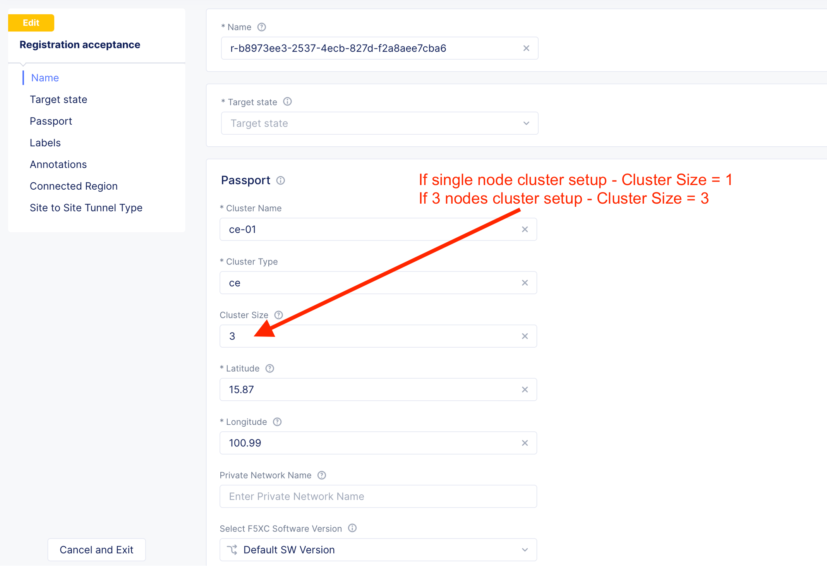Click the Longitude help icon

(277, 422)
